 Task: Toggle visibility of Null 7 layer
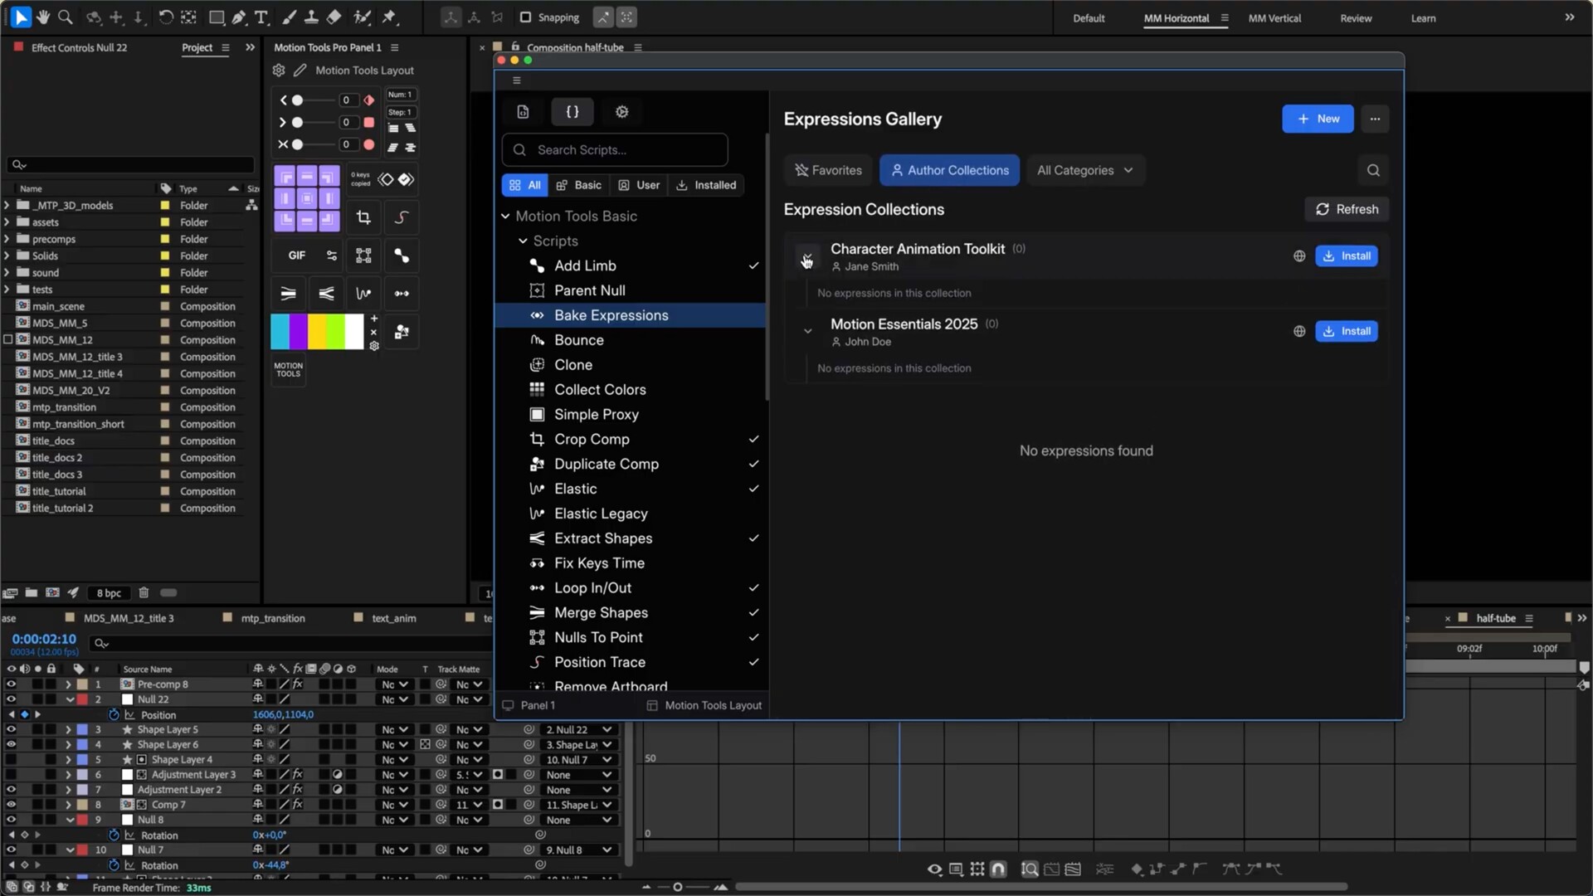point(11,850)
